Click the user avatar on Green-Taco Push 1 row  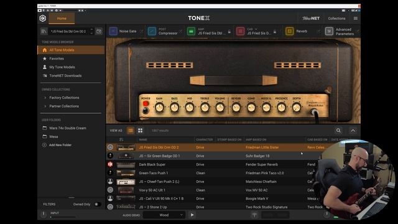pyautogui.click(x=110, y=173)
